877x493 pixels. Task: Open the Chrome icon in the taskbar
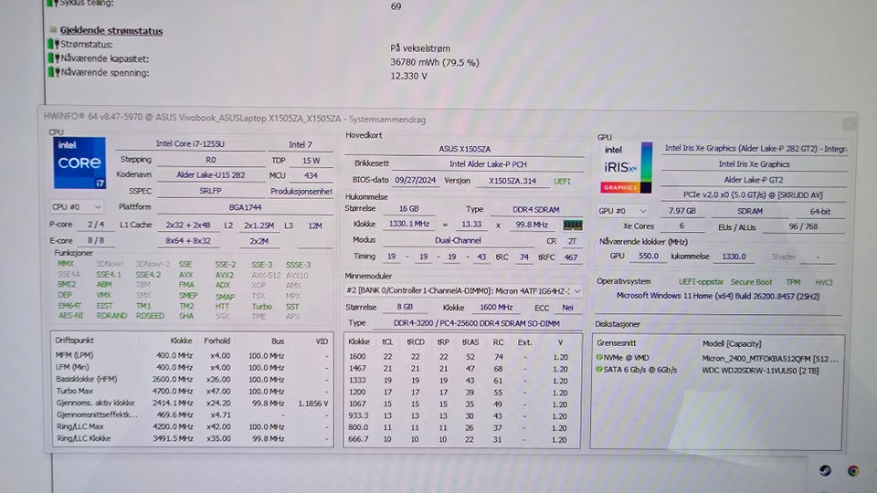coord(853,471)
